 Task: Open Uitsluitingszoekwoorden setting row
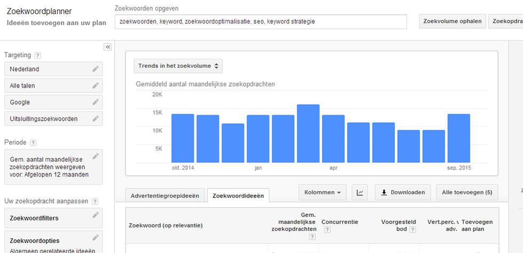[53, 119]
